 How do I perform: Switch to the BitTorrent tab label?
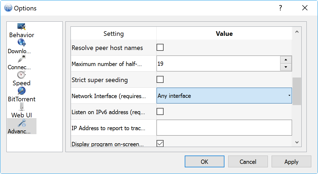[22, 99]
